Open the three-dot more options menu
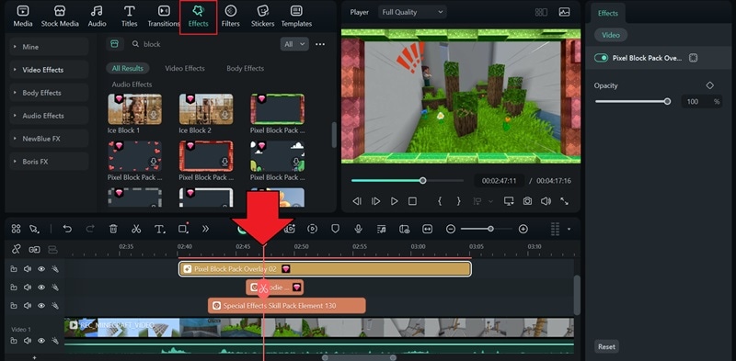The width and height of the screenshot is (736, 361). point(320,44)
